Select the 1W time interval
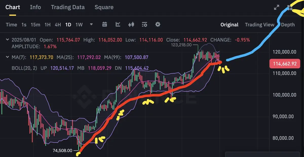Viewport: 304px width, 157px height. coord(79,25)
